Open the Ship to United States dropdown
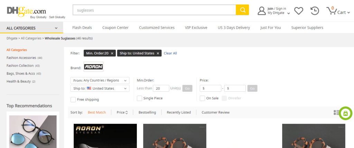354x148 pixels. [100, 89]
